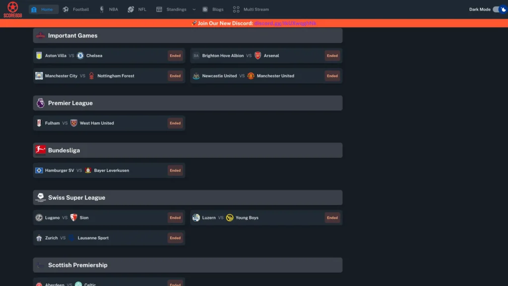This screenshot has width=508, height=286.
Task: Click the Standings table icon
Action: (x=159, y=9)
